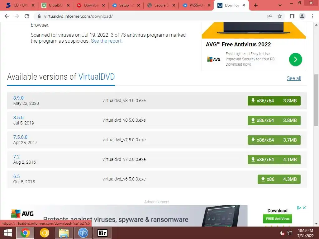Image resolution: width=319 pixels, height=239 pixels.
Task: Share this page via share icon
Action: click(x=270, y=16)
